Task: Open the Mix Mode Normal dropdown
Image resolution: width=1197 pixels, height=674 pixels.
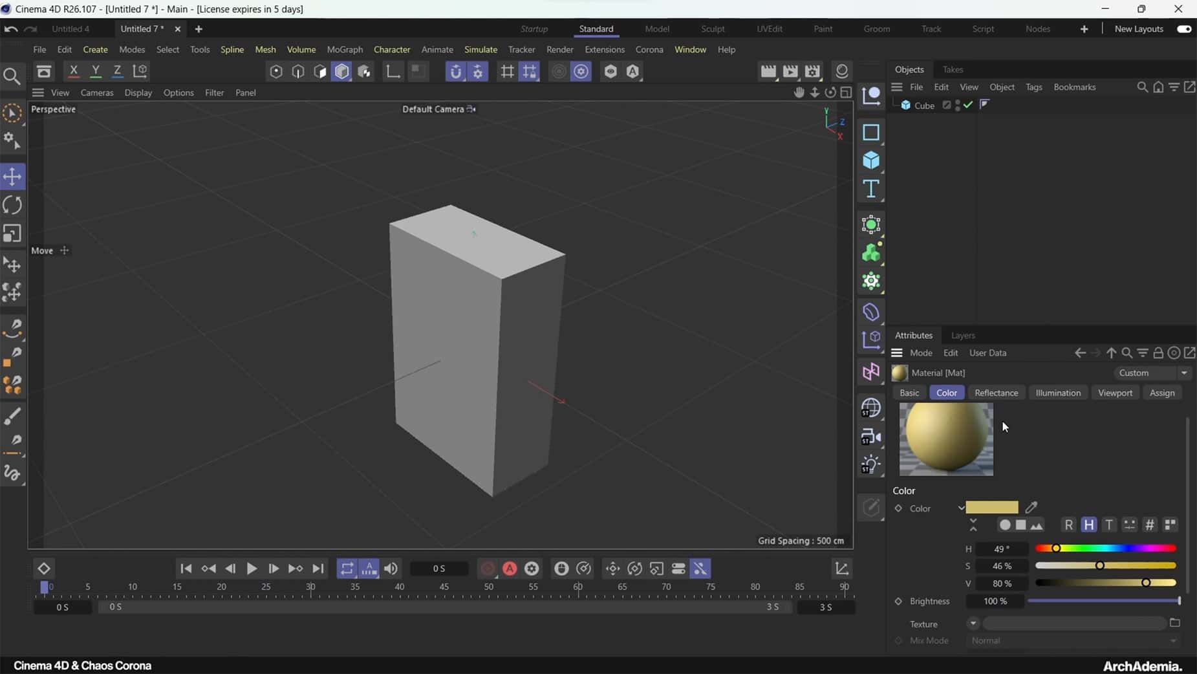Action: pyautogui.click(x=1073, y=640)
